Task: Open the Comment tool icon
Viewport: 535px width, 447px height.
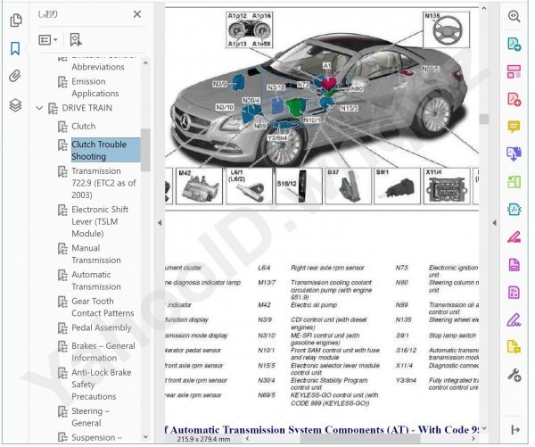Action: [514, 127]
